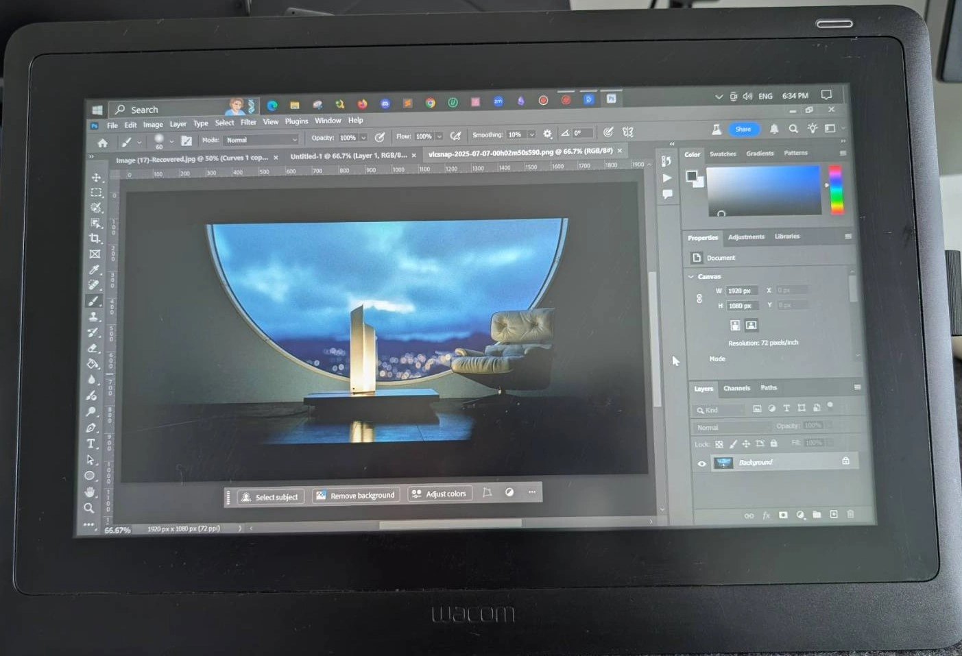Toggle brush settings panel button
This screenshot has width=962, height=656.
point(186,141)
